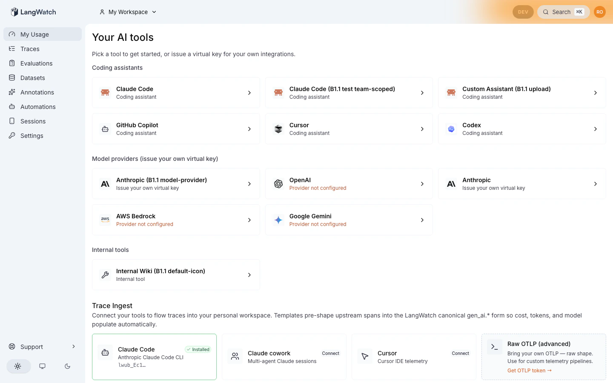Click the OpenAI logo icon
The width and height of the screenshot is (613, 383).
click(x=278, y=184)
